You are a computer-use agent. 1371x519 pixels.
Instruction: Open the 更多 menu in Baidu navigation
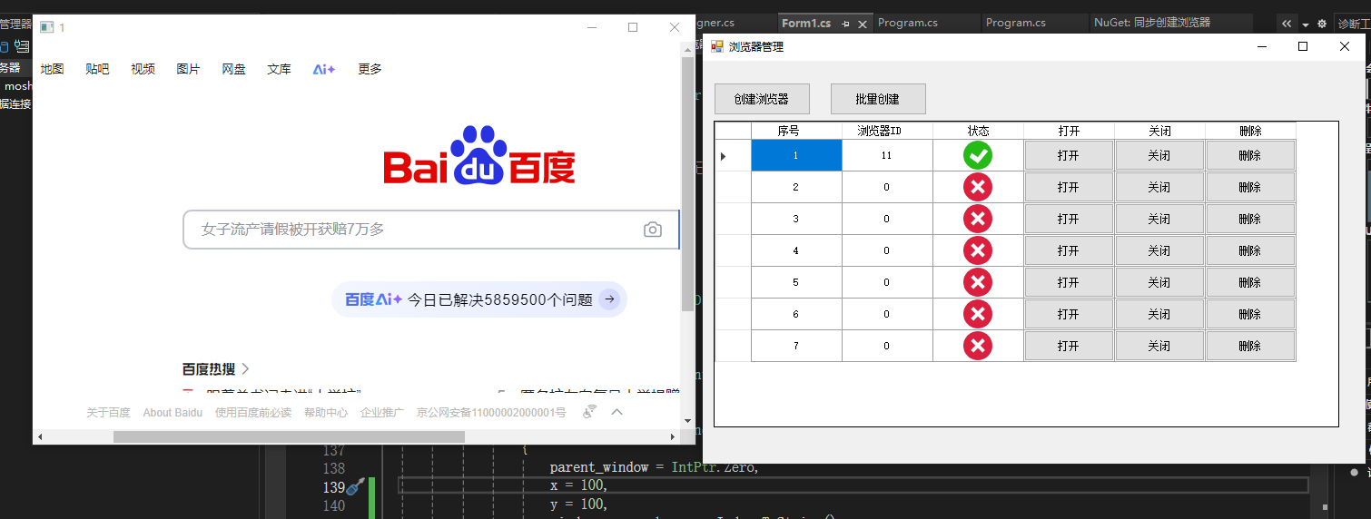[x=370, y=69]
